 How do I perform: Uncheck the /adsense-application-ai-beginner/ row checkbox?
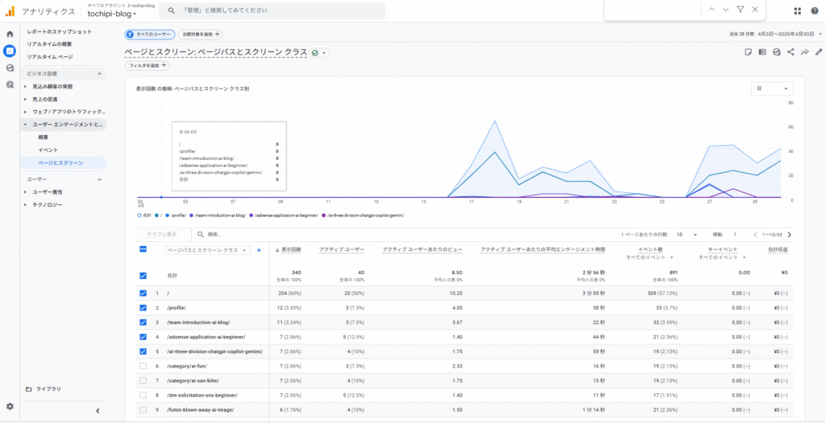pos(143,337)
